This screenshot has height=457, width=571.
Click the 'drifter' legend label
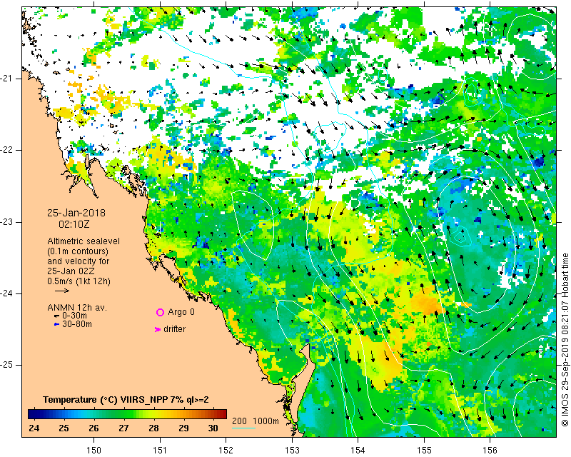[174, 329]
